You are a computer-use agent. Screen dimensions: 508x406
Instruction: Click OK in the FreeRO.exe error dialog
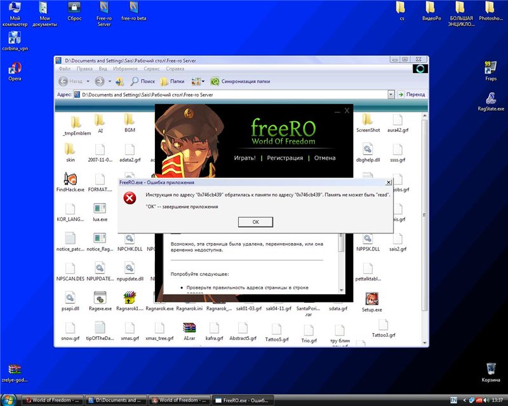click(x=255, y=222)
